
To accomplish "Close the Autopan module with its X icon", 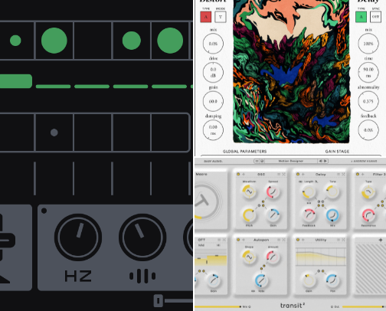I will coord(283,240).
